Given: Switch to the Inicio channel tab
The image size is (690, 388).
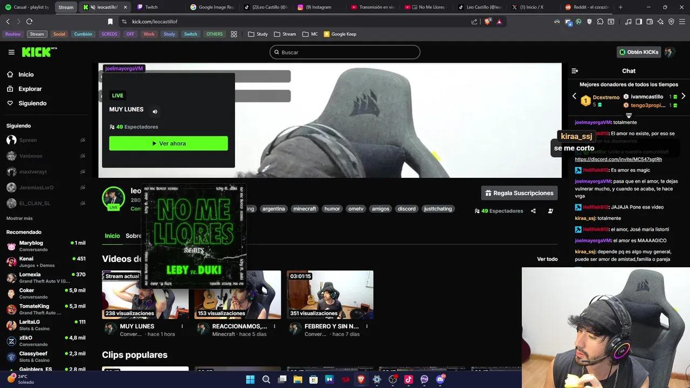Looking at the screenshot, I should 112,235.
